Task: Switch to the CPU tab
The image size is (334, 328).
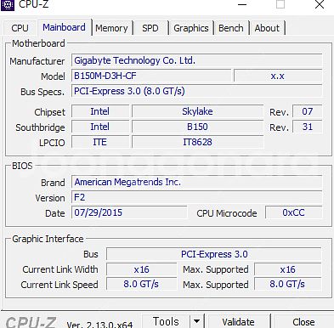Action: point(20,28)
